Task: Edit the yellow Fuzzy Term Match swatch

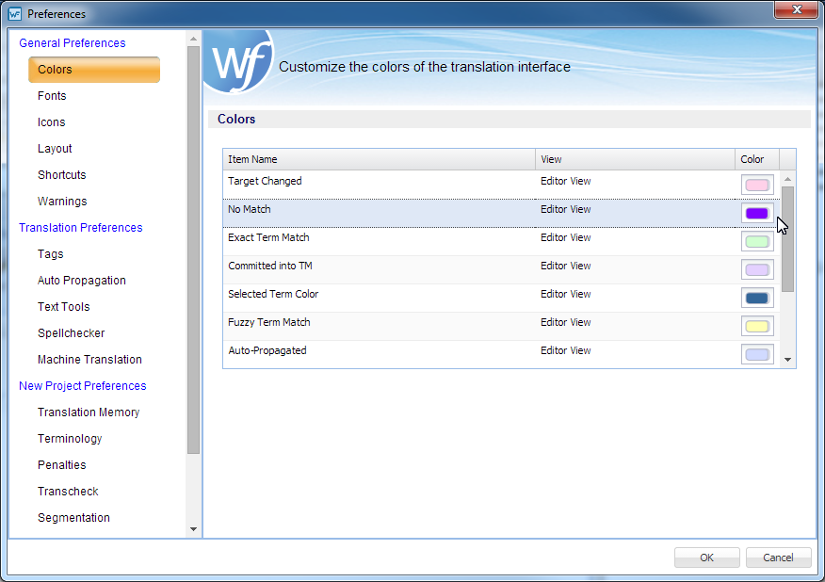Action: pos(757,327)
